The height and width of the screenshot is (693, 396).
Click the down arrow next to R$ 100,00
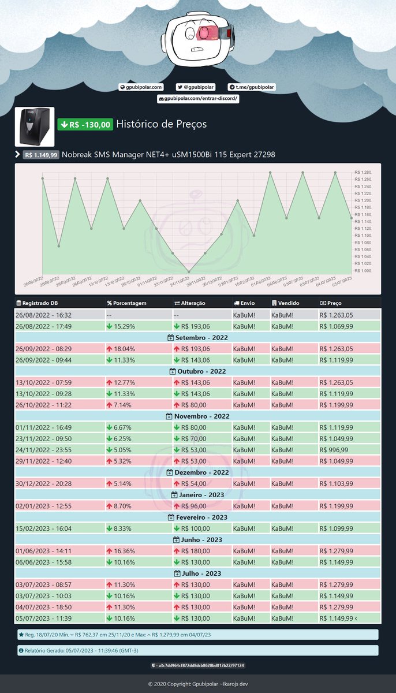tap(177, 528)
